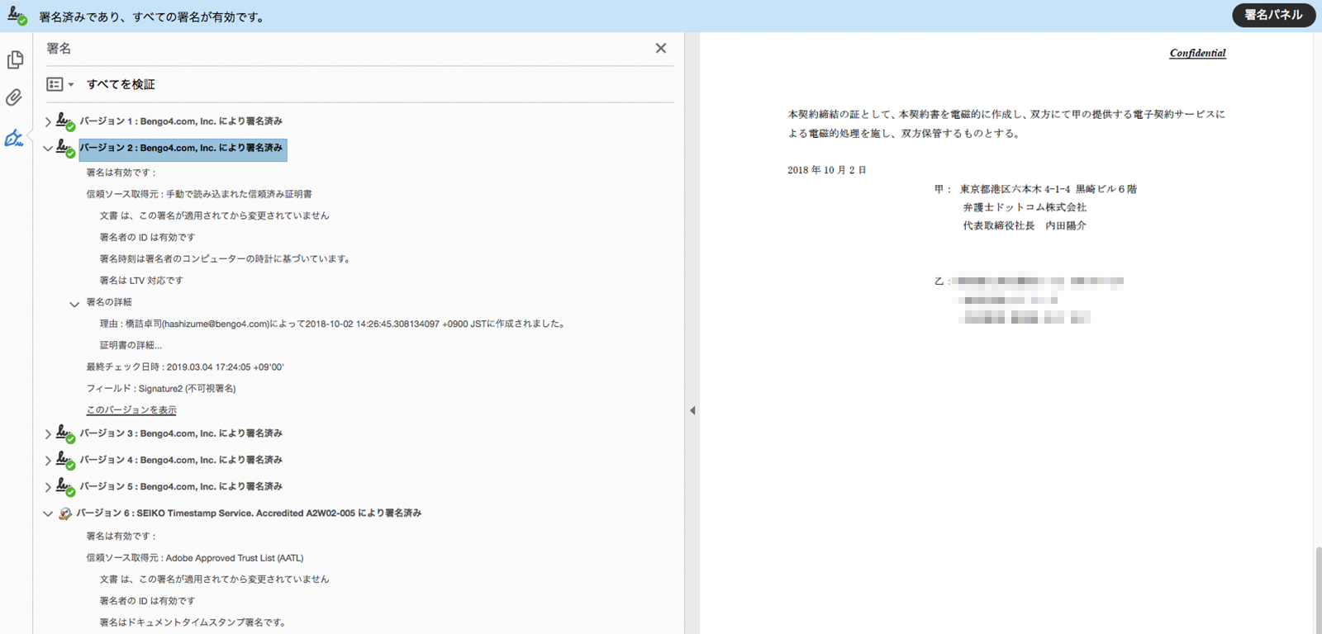The width and height of the screenshot is (1322, 634).
Task: Select highlighted バージョン 2 : Bengo4.com row
Action: [183, 149]
